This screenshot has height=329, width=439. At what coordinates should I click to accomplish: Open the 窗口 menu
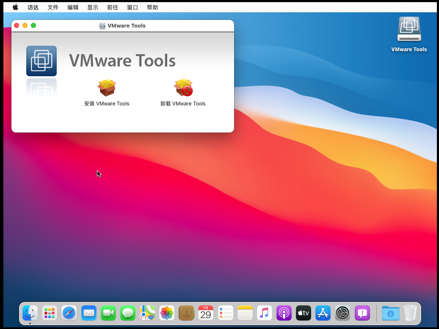133,8
